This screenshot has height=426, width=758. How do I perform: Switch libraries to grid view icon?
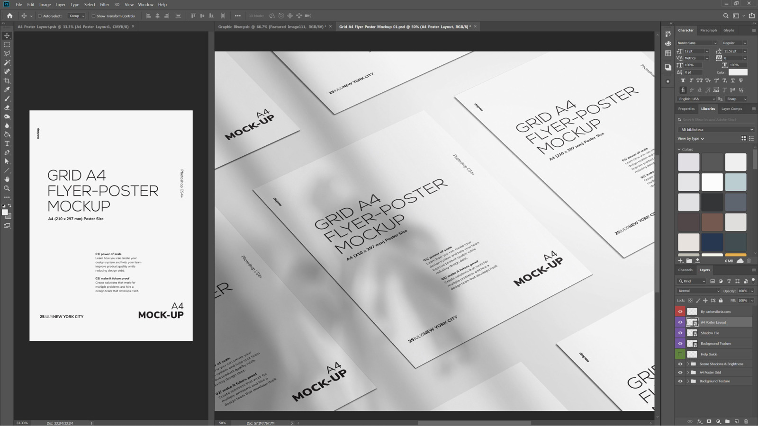click(743, 139)
